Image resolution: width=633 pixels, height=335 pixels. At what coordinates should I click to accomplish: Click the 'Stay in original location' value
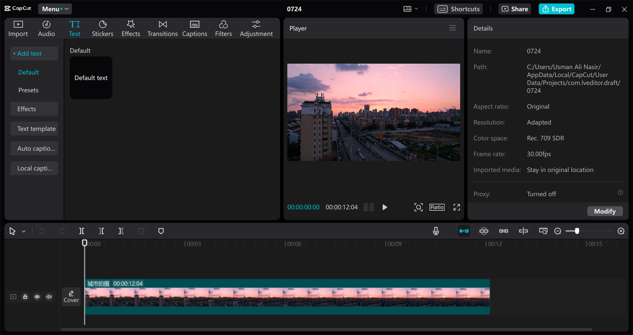pos(560,170)
